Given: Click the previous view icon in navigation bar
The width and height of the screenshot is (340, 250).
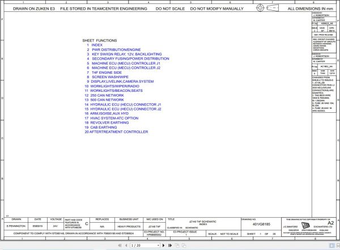Looking at the screenshot, I should click(x=177, y=245).
